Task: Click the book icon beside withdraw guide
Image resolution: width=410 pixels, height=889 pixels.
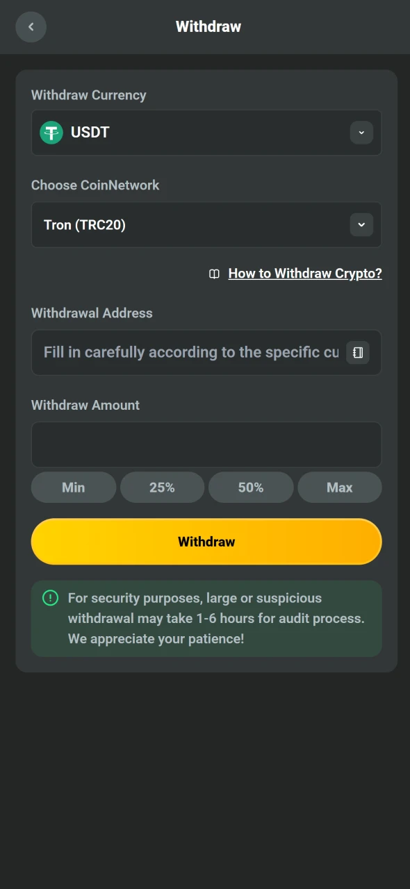Action: [214, 274]
